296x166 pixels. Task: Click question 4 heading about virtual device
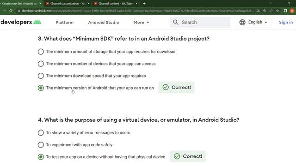tap(139, 120)
